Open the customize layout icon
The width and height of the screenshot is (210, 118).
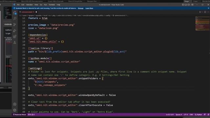click(x=192, y=5)
